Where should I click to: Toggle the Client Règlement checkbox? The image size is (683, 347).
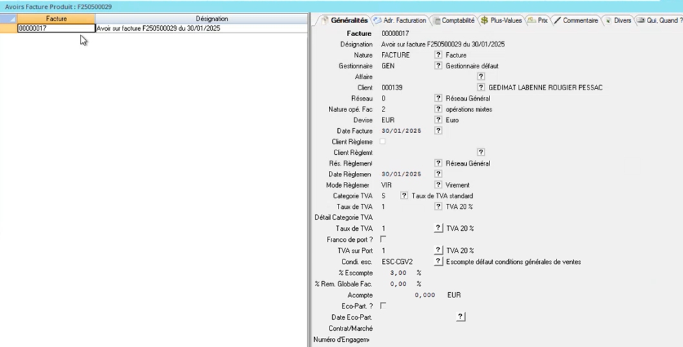click(383, 141)
